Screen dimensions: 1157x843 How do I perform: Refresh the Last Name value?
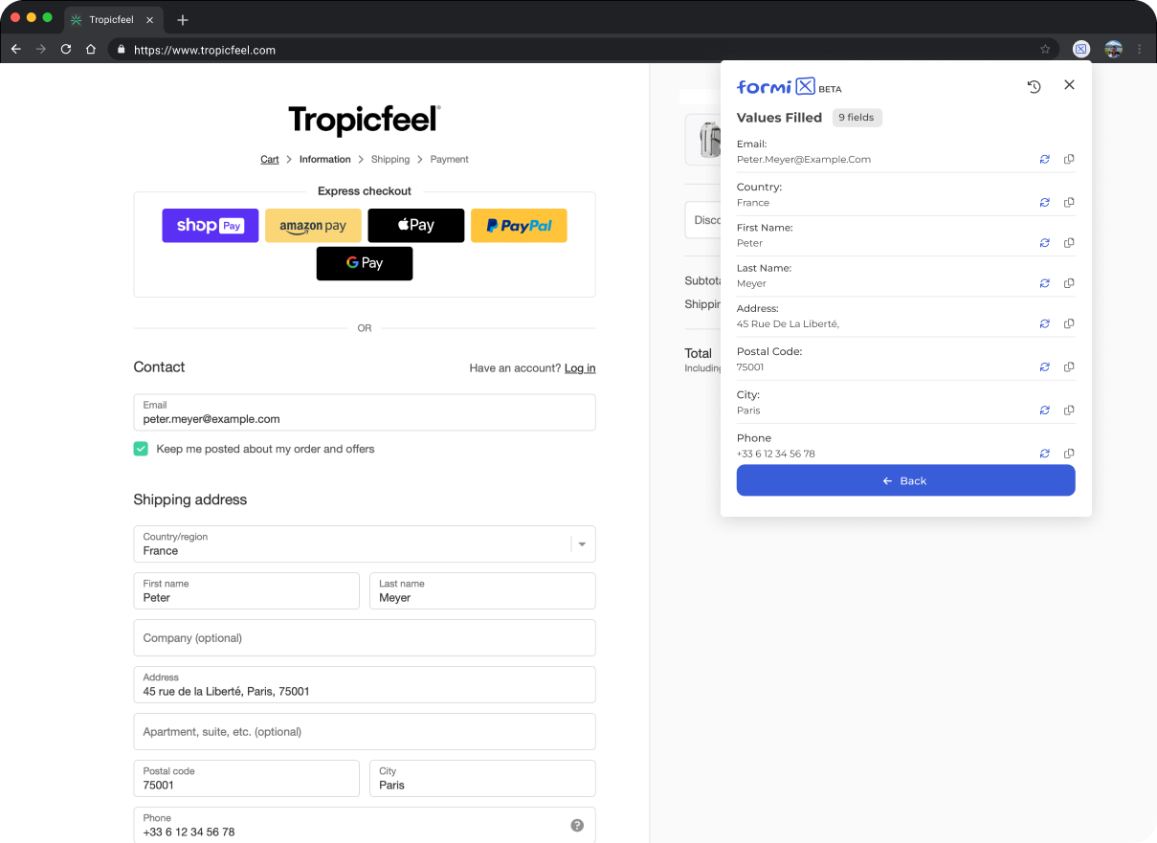[x=1045, y=283]
